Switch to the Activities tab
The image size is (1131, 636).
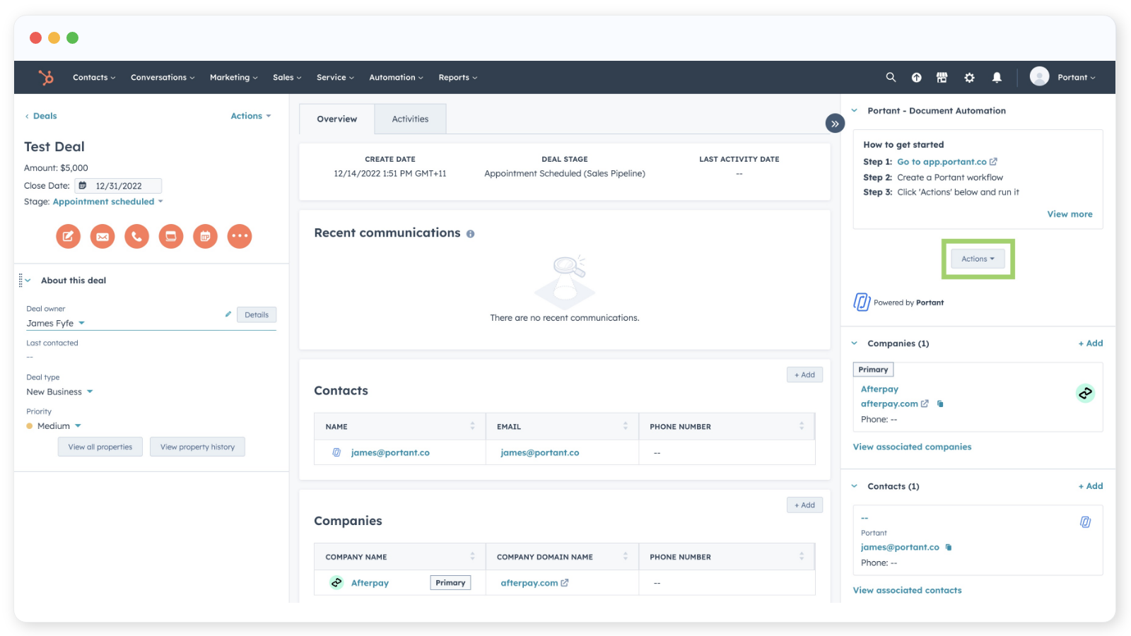click(x=410, y=119)
